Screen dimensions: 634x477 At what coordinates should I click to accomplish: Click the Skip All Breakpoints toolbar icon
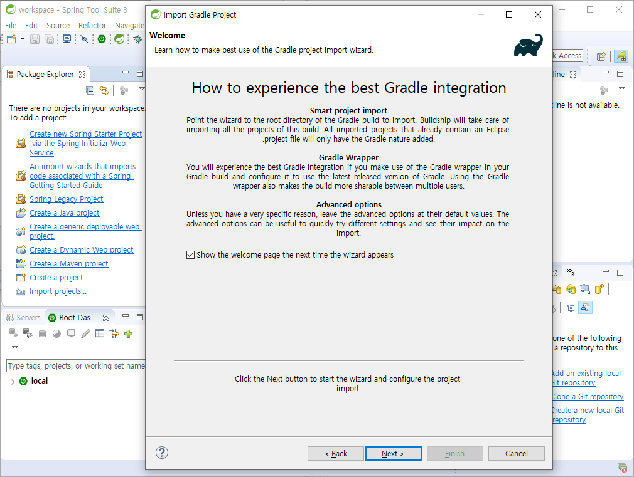[x=84, y=39]
